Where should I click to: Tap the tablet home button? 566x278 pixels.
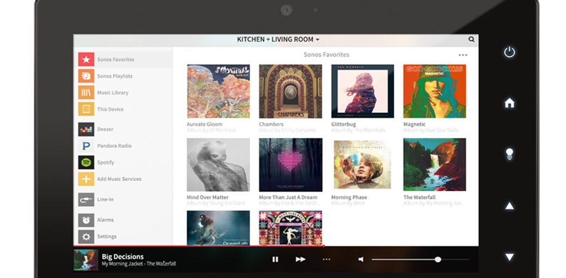[509, 103]
